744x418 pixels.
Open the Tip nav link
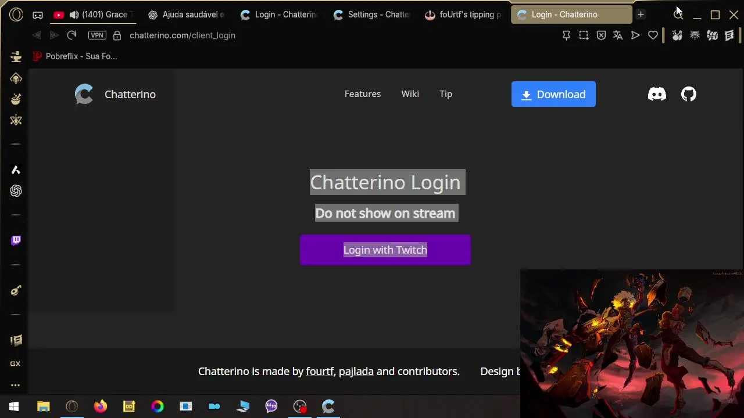(446, 94)
